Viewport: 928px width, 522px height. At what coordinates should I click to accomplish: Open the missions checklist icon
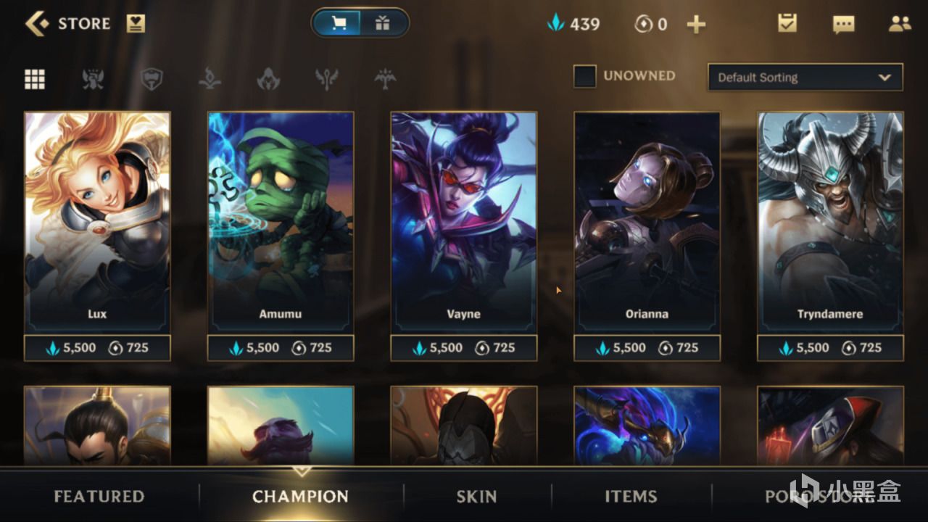click(787, 23)
